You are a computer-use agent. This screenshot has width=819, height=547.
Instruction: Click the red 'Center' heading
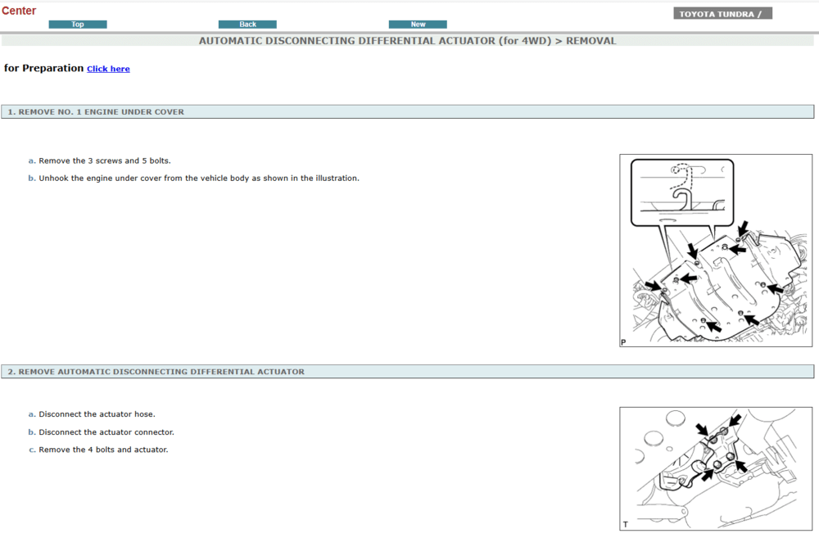pyautogui.click(x=19, y=11)
